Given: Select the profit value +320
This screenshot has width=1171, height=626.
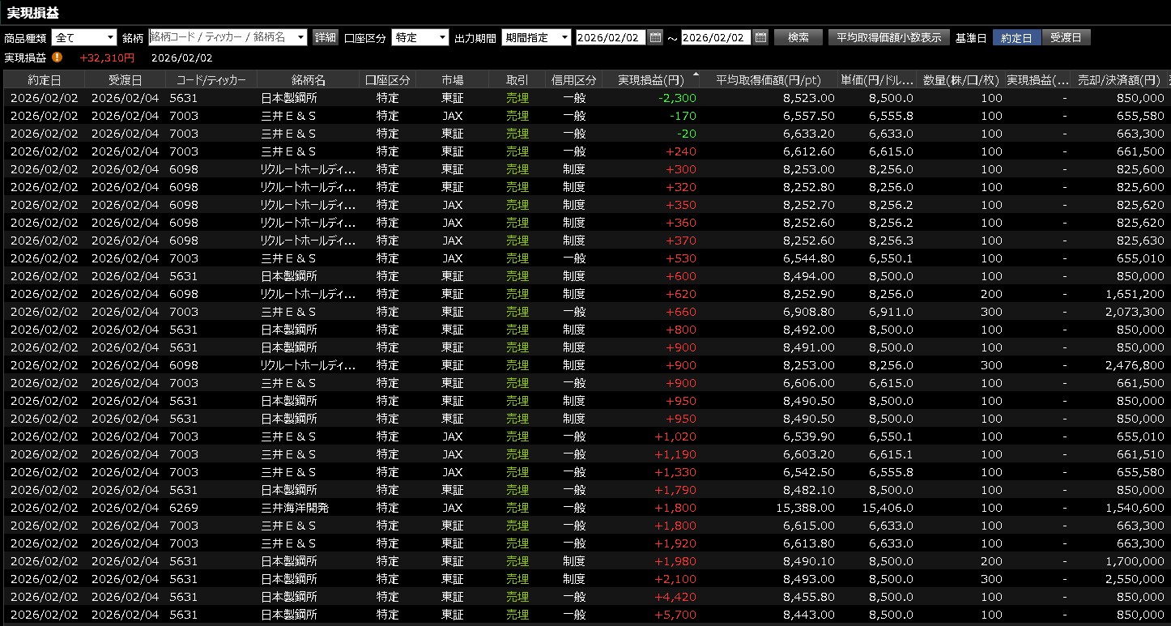Looking at the screenshot, I should pos(681,187).
